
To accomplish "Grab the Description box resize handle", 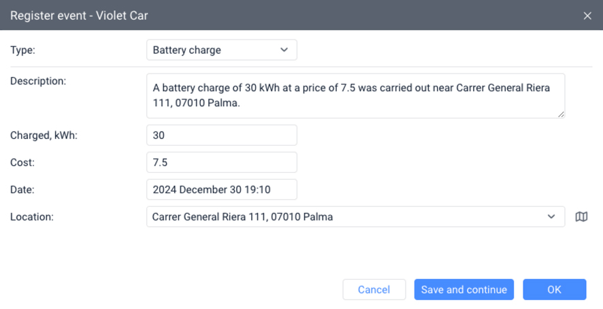I will coord(561,114).
